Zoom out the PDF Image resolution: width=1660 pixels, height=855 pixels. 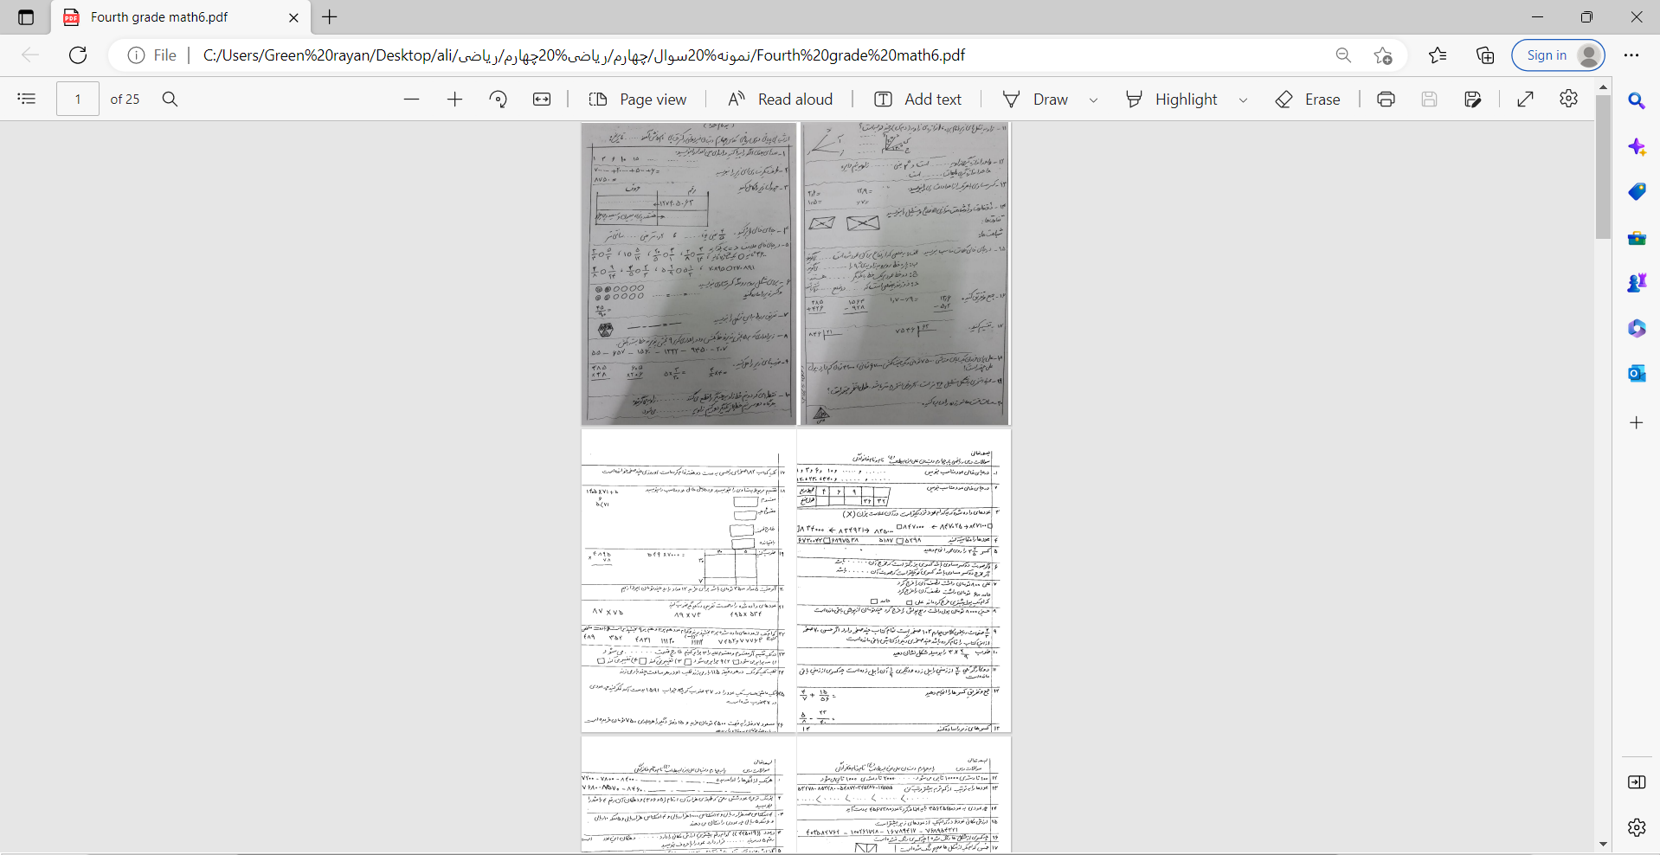pos(411,100)
